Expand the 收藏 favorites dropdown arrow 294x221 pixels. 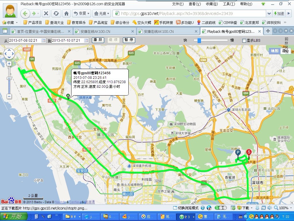[x=17, y=22]
